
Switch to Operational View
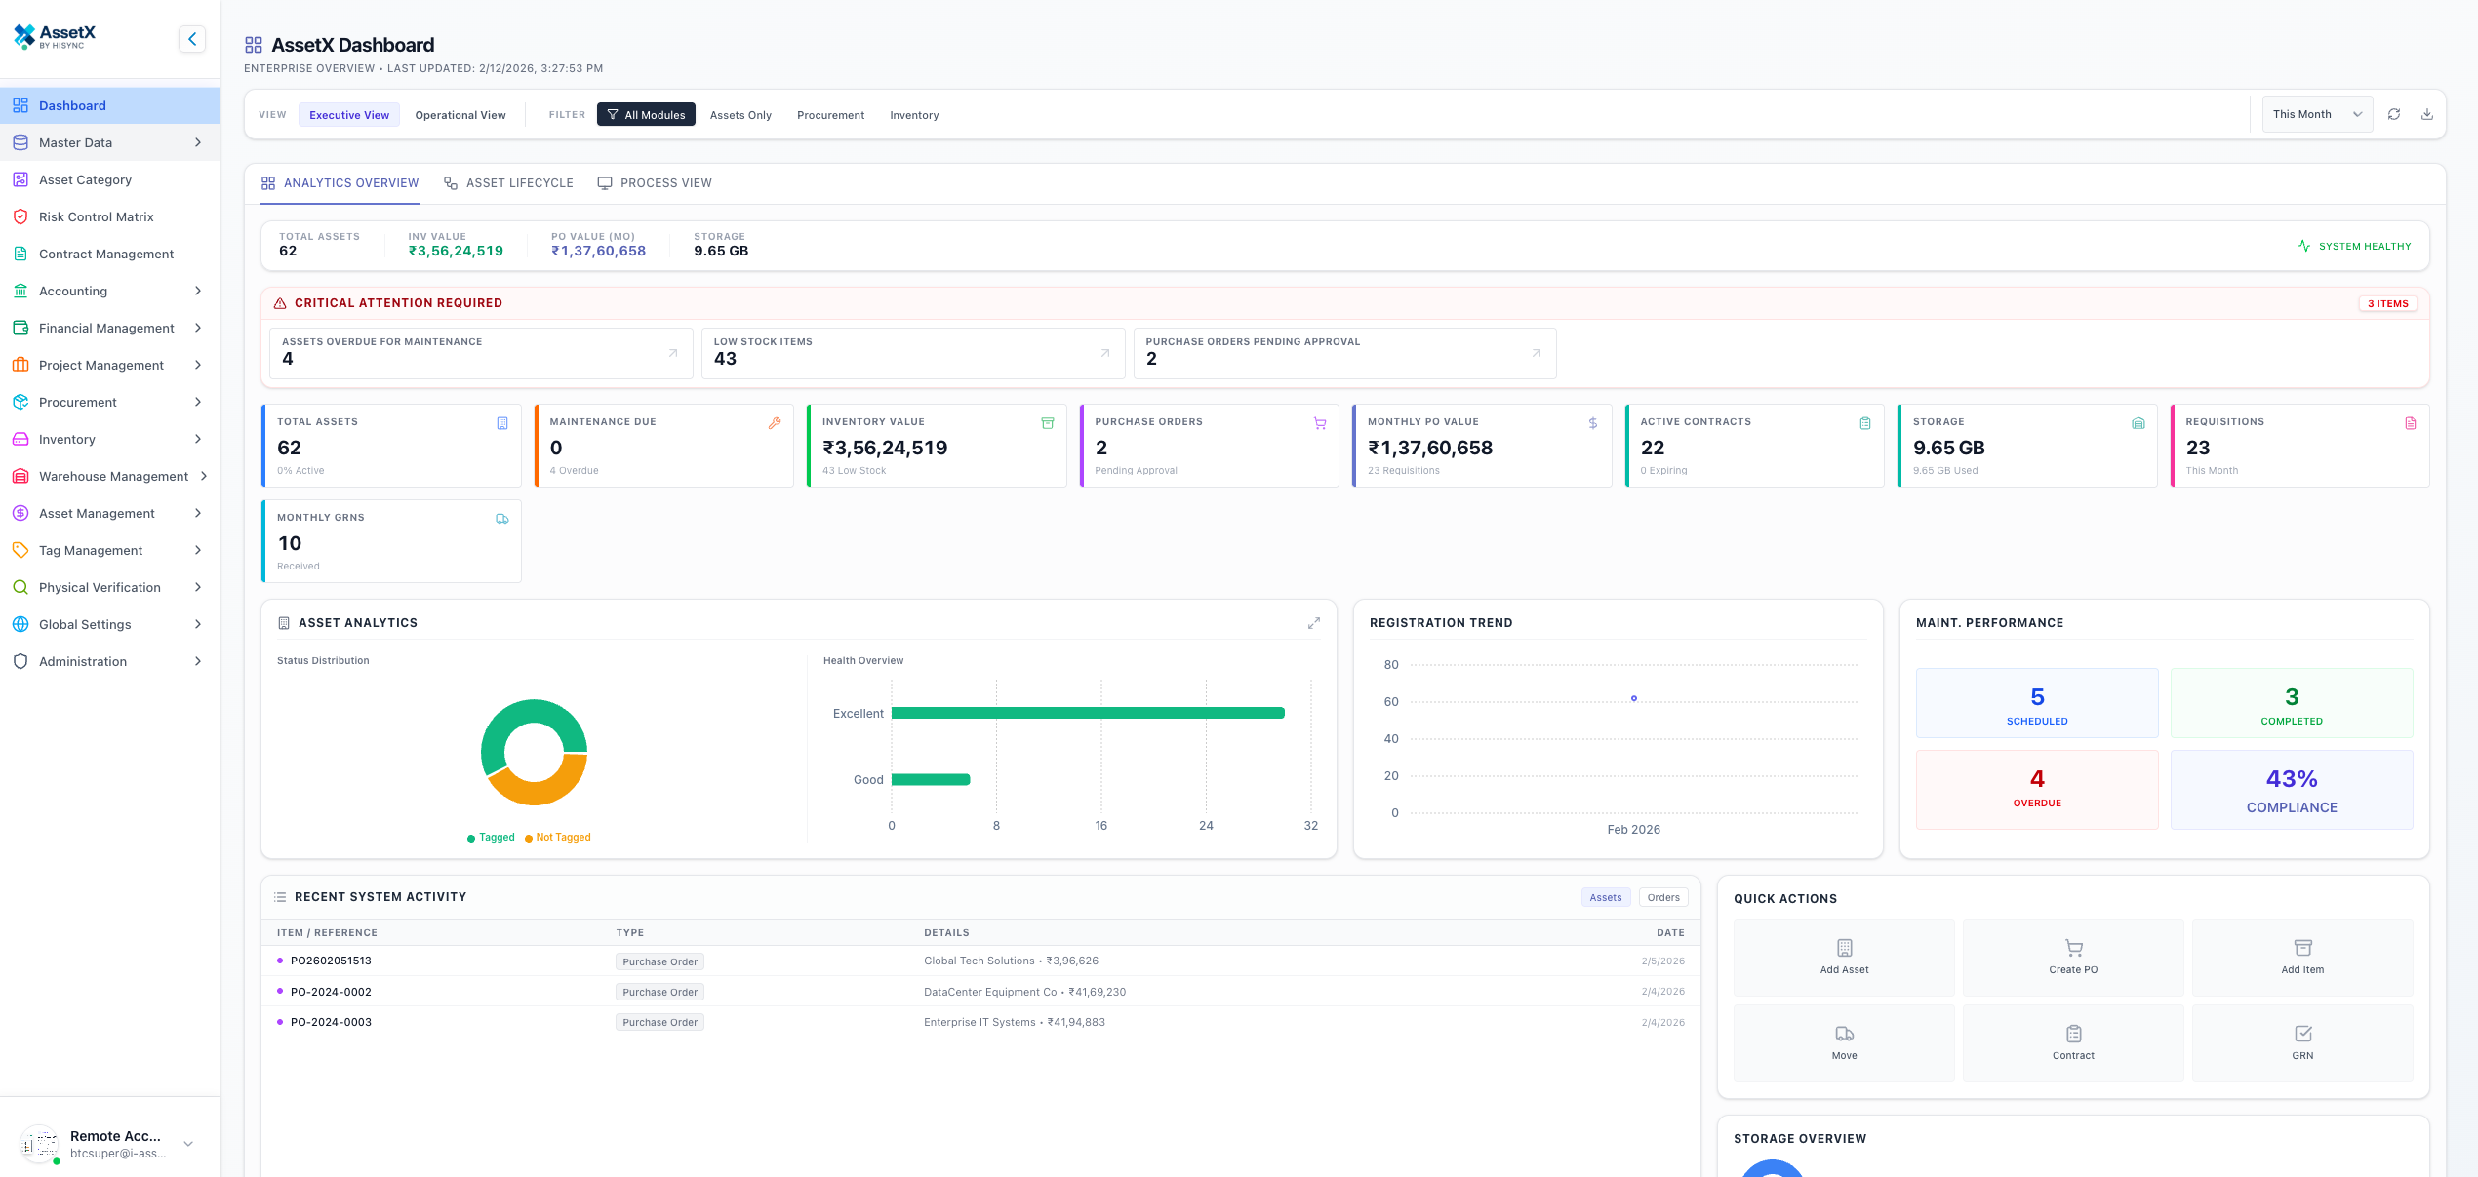tap(460, 114)
